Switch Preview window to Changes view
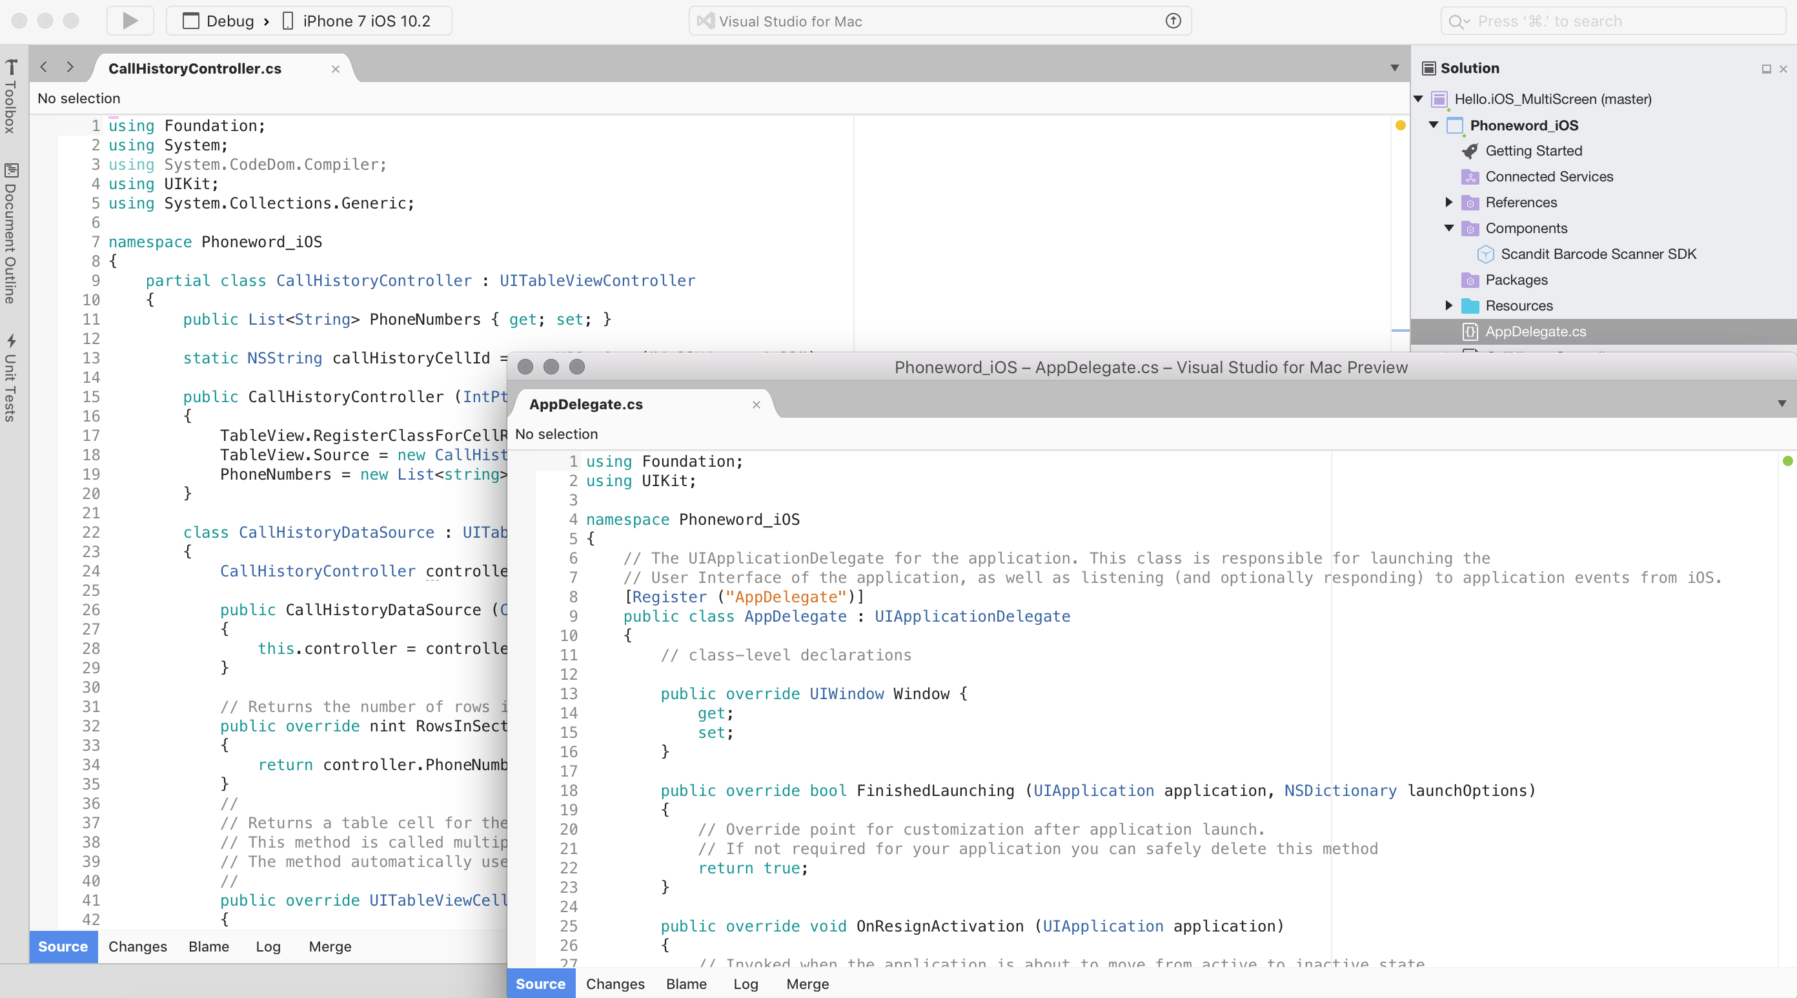 click(x=615, y=983)
